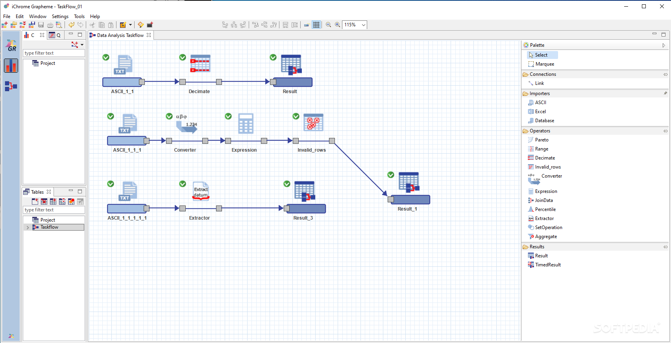Pick the Percentile operator in palette
Viewport: 671px width, 343px height.
(542, 209)
